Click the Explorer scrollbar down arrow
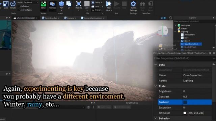 point(214,48)
